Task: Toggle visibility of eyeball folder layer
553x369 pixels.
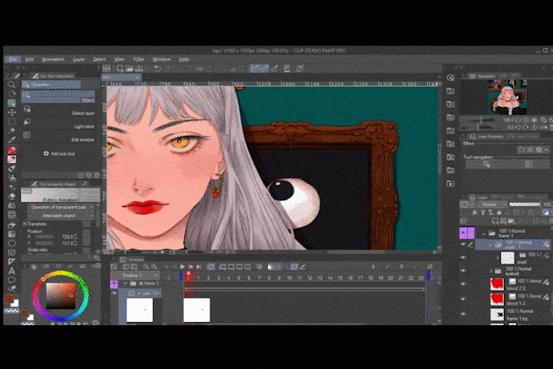Action: point(463,271)
